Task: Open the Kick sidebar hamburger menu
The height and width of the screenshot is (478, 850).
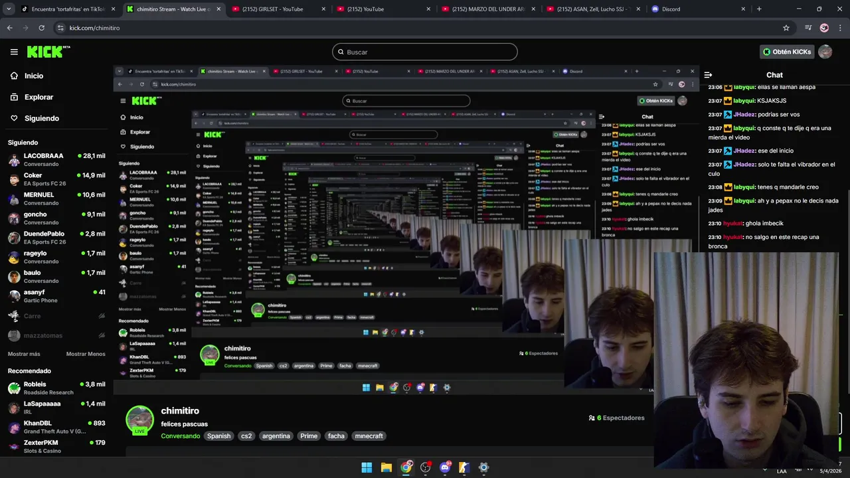Action: [14, 52]
